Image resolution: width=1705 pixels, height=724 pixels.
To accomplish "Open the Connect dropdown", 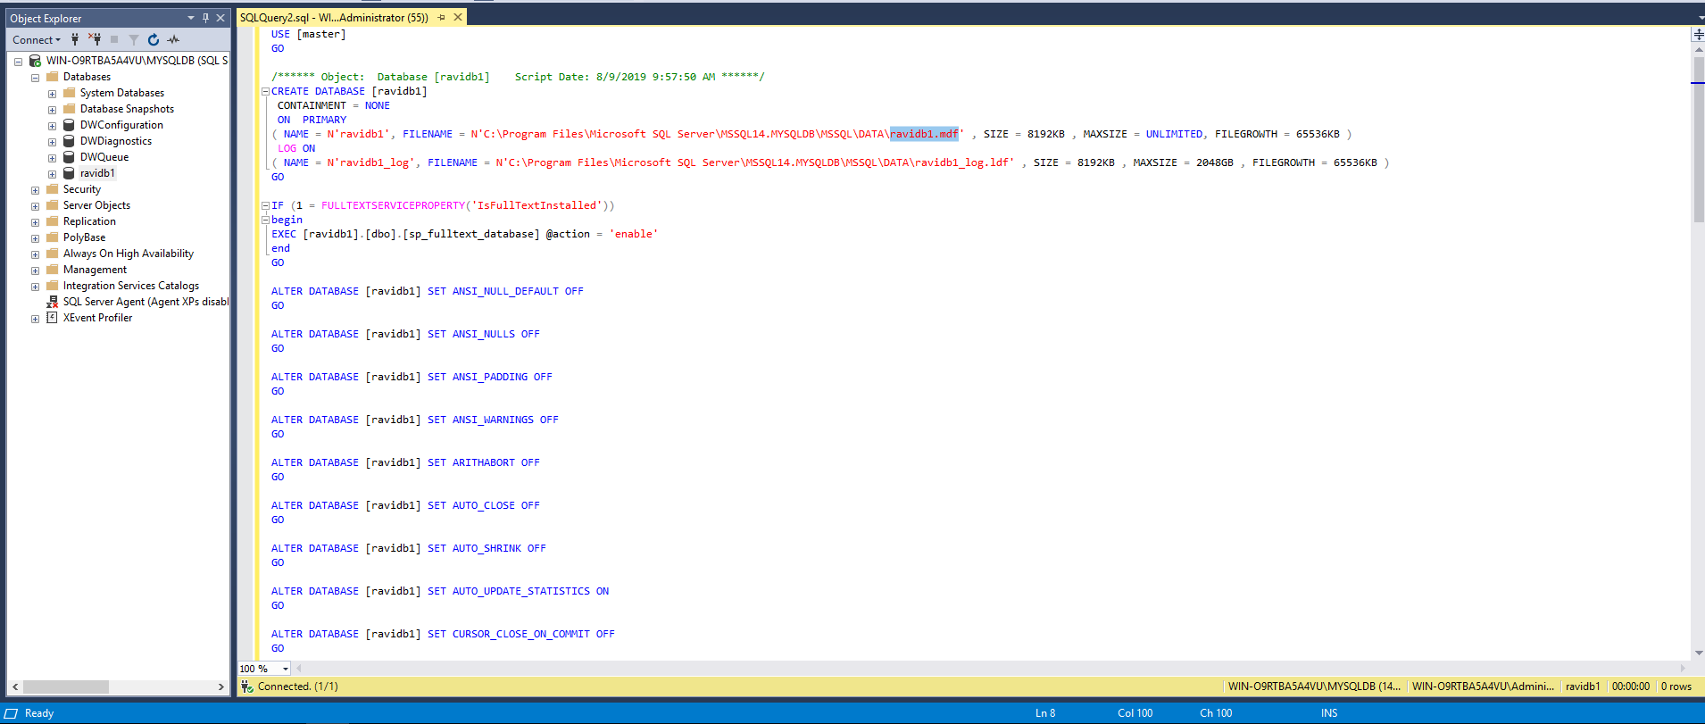I will [x=37, y=39].
